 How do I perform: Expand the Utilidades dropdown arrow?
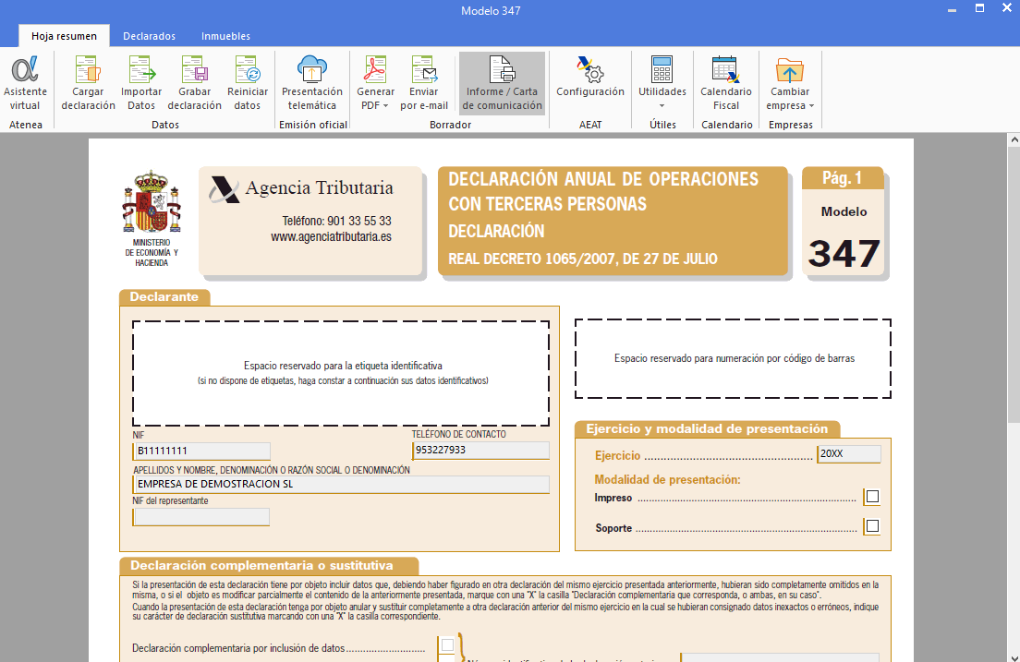coord(662,106)
